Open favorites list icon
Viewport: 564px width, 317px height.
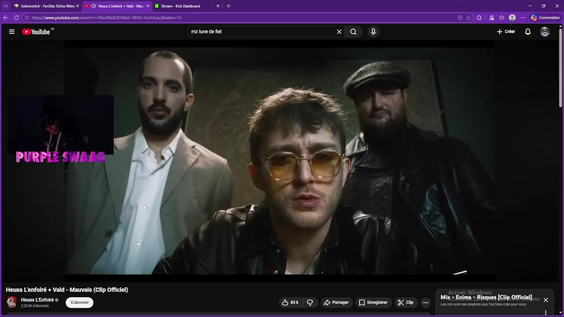[502, 18]
